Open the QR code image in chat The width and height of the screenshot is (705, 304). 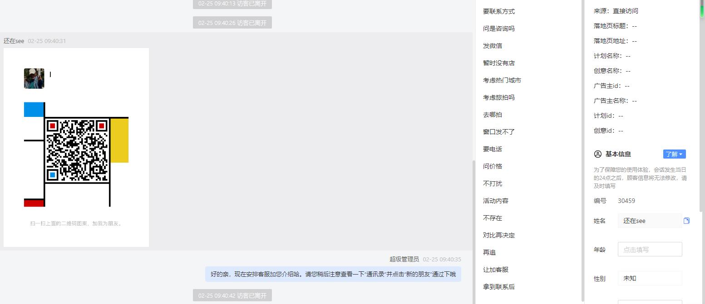click(76, 147)
